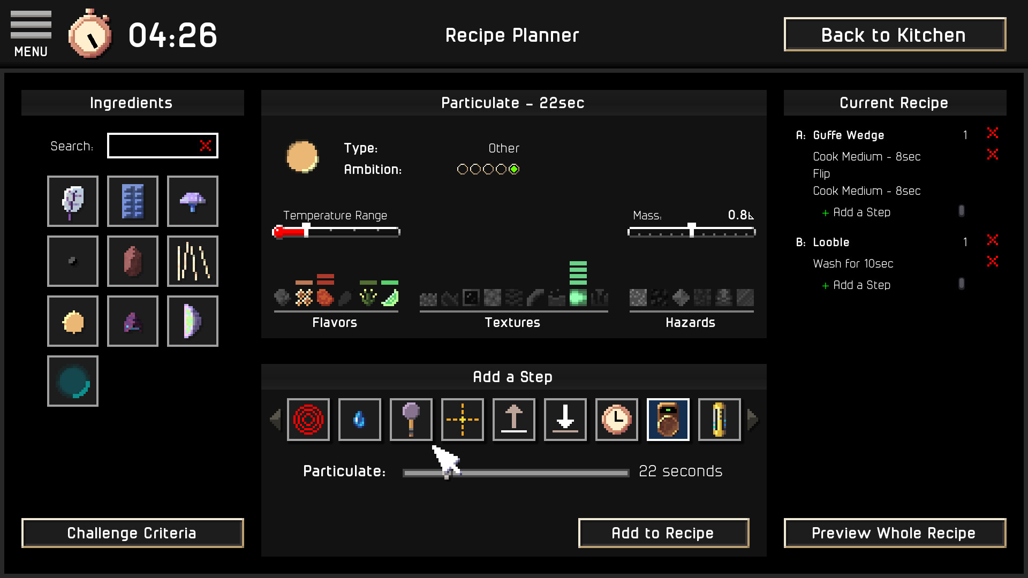Select the clock Wait step icon
This screenshot has width=1028, height=578.
tap(617, 420)
